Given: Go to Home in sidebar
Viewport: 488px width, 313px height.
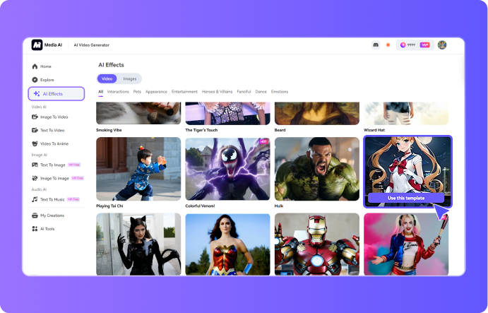Looking at the screenshot, I should [42, 66].
